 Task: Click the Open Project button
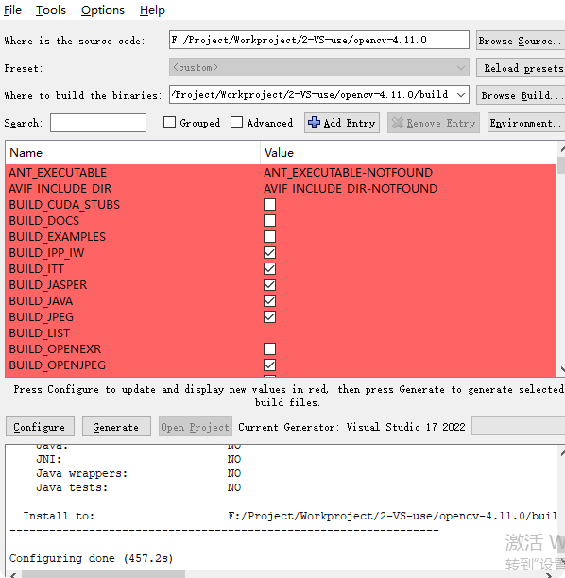[x=195, y=427]
